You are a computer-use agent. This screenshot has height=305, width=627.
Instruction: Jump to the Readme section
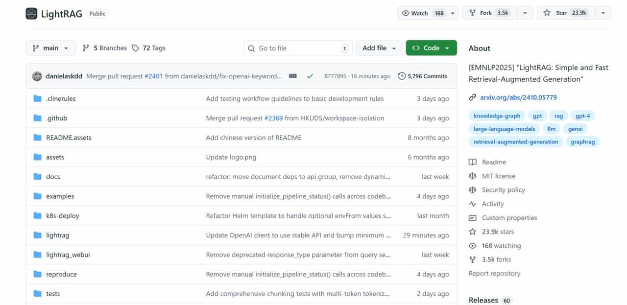494,162
